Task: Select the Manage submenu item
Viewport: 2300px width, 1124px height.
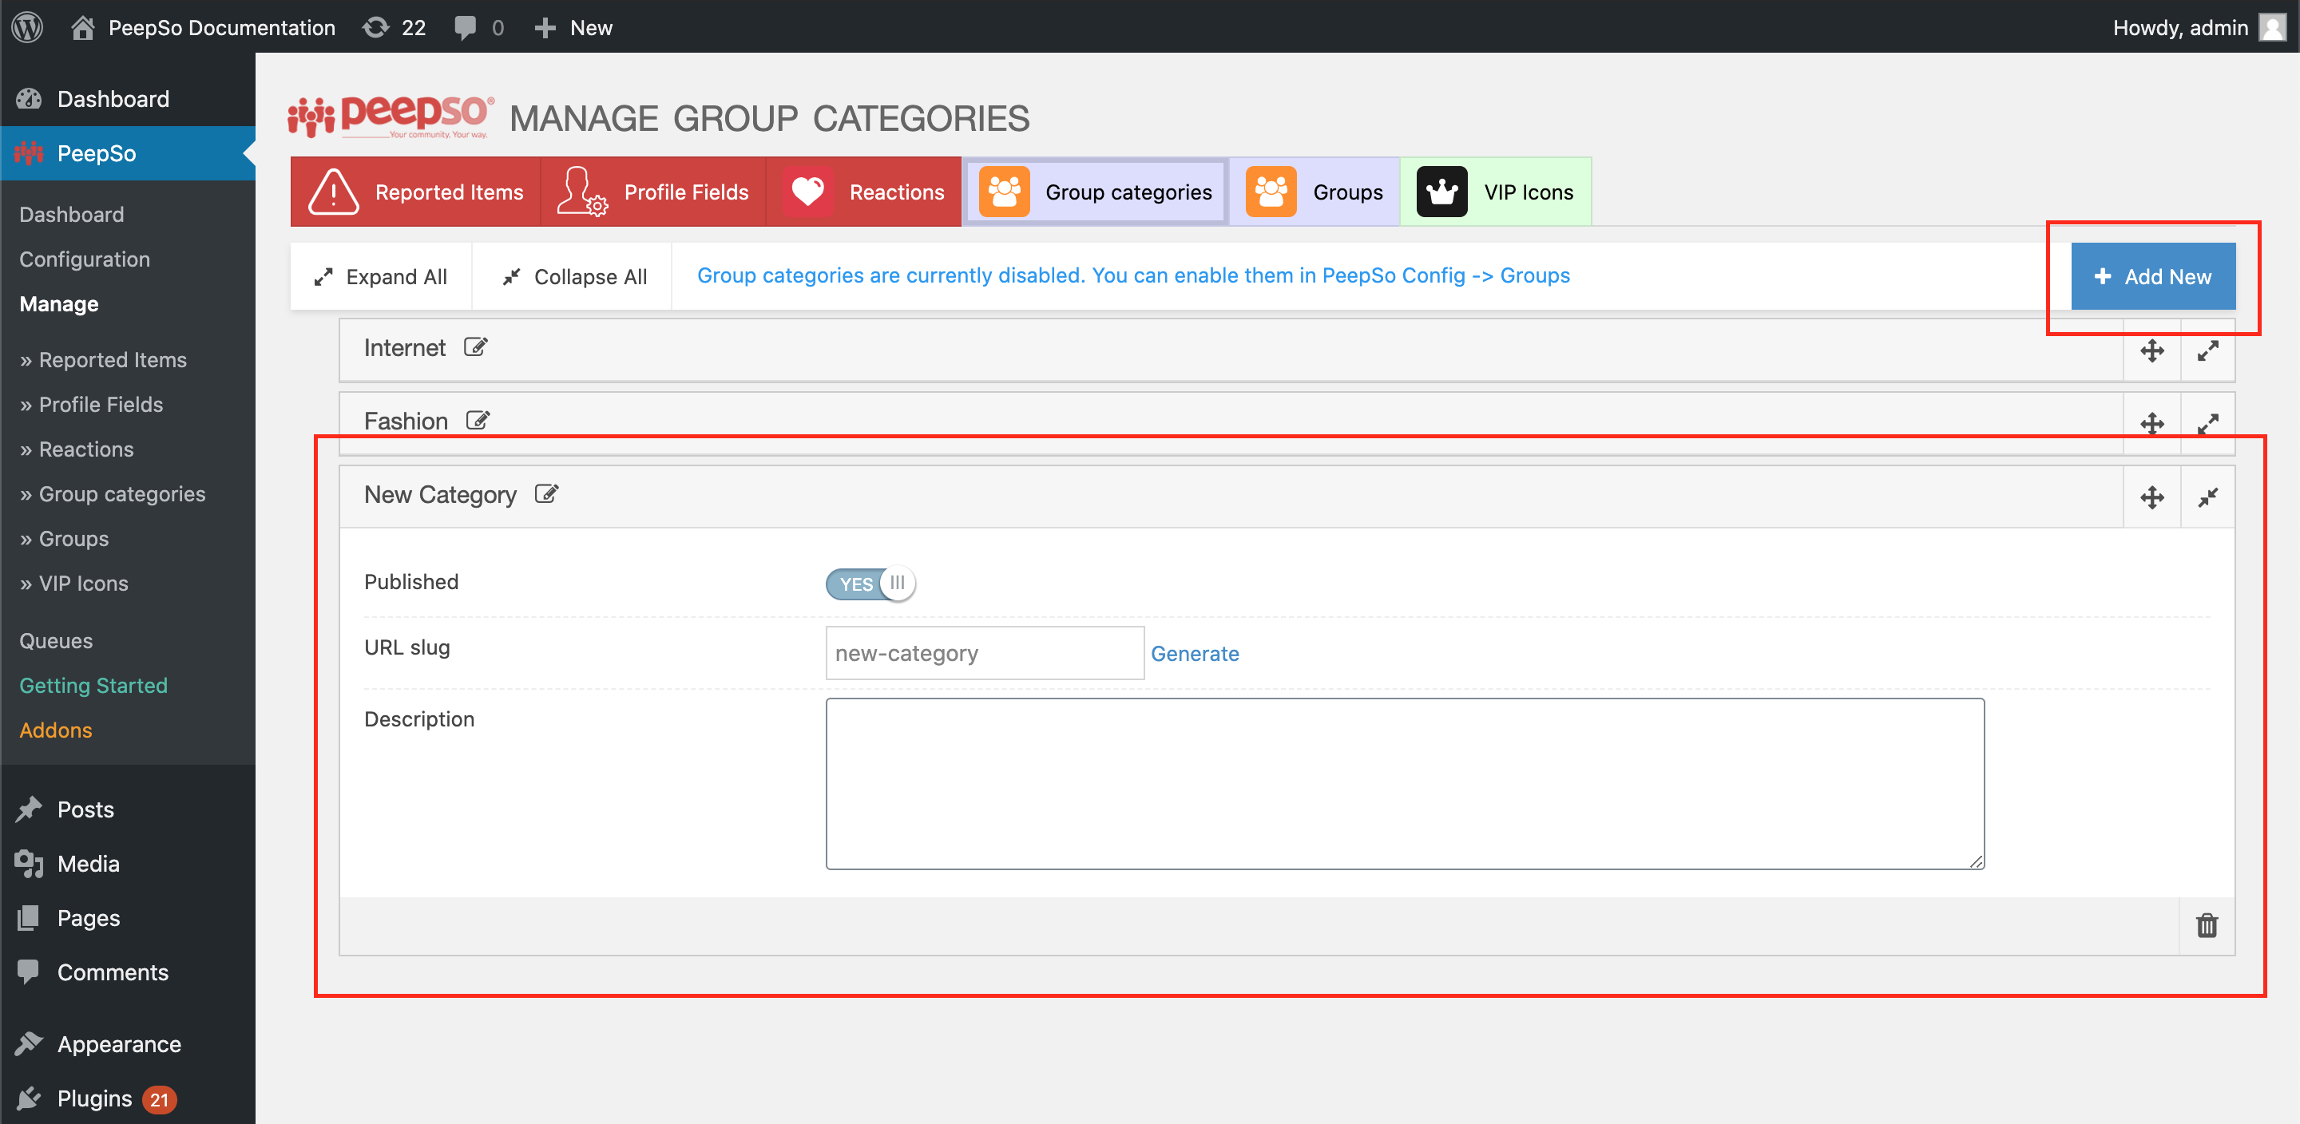Action: pyautogui.click(x=59, y=303)
